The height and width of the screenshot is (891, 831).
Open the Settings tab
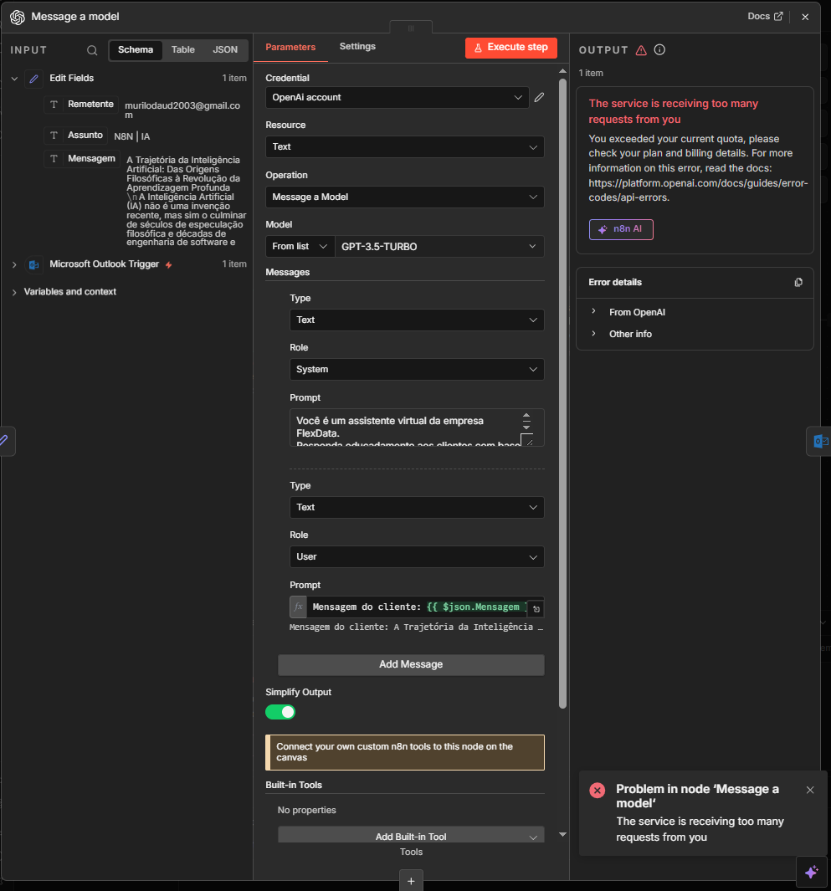(357, 47)
